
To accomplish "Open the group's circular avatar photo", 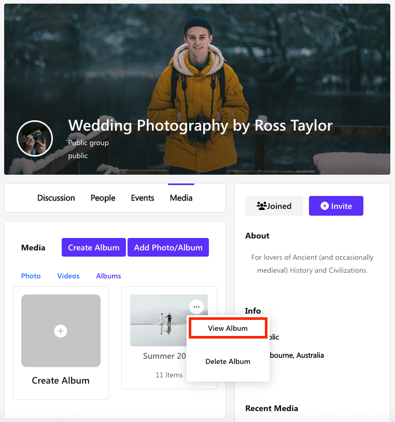I will (35, 138).
